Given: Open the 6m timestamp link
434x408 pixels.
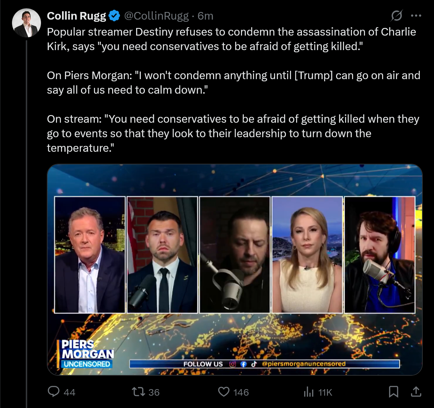Looking at the screenshot, I should [x=205, y=16].
